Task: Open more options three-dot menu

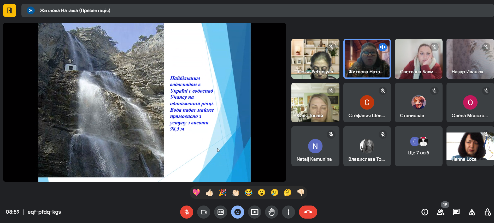Action: (289, 212)
